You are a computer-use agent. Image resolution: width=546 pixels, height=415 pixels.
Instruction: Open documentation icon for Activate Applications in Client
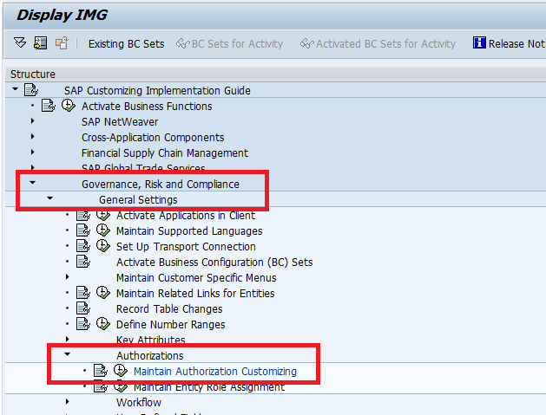pyautogui.click(x=83, y=215)
